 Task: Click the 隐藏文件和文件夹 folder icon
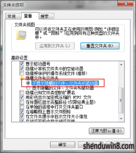[21, 78]
